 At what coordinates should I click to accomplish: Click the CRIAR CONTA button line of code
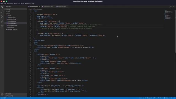click(x=64, y=81)
